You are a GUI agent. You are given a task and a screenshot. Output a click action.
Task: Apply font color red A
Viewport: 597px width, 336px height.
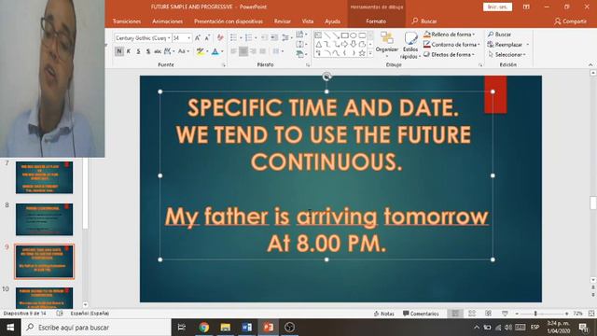point(215,51)
